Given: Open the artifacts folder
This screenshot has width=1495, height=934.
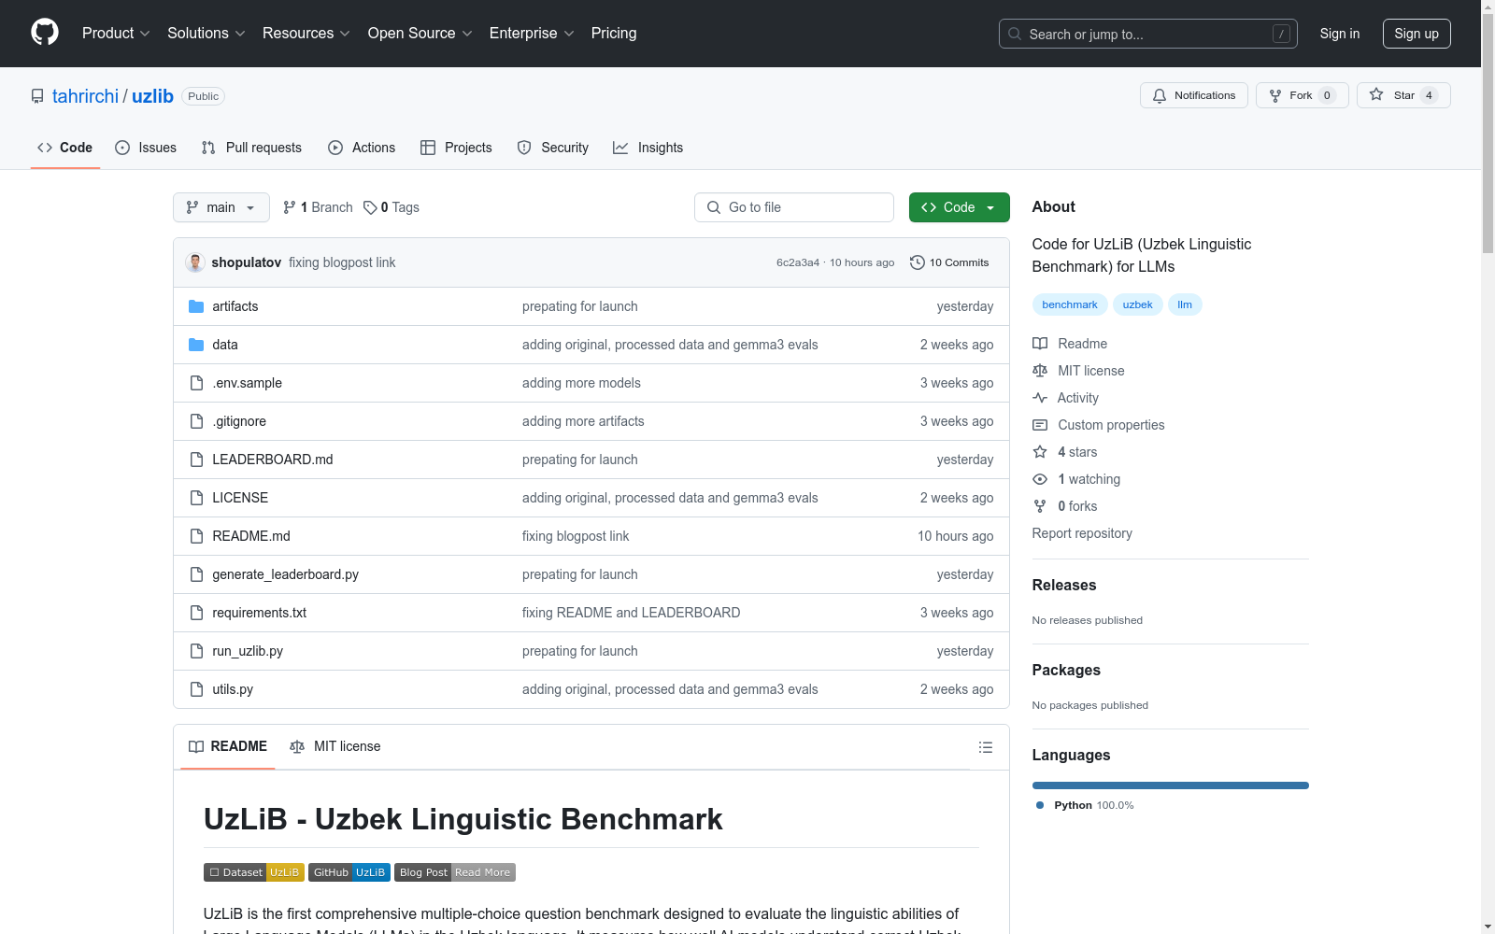Looking at the screenshot, I should 235,306.
